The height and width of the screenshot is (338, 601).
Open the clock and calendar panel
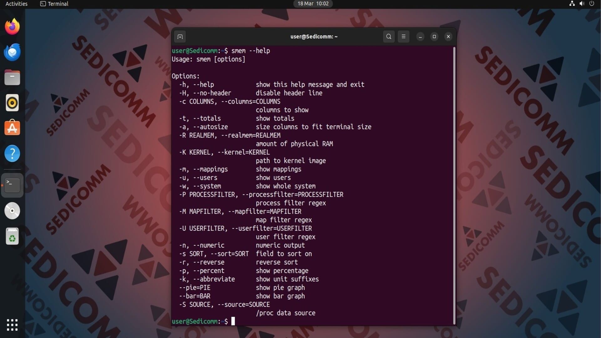313,4
